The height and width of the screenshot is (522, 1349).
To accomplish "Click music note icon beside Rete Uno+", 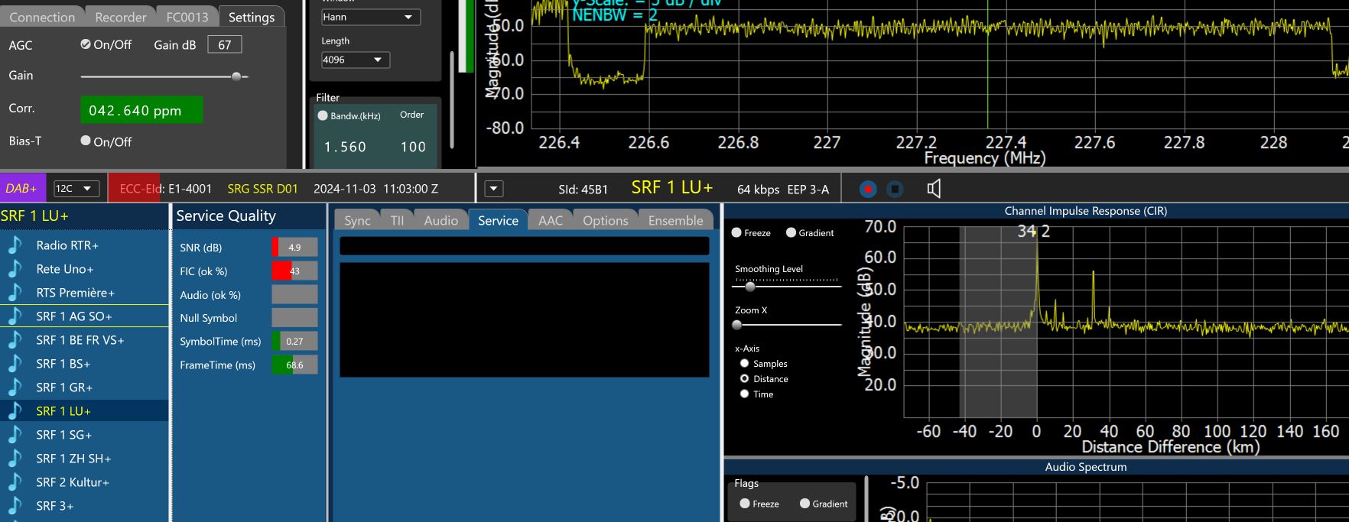I will tap(15, 269).
